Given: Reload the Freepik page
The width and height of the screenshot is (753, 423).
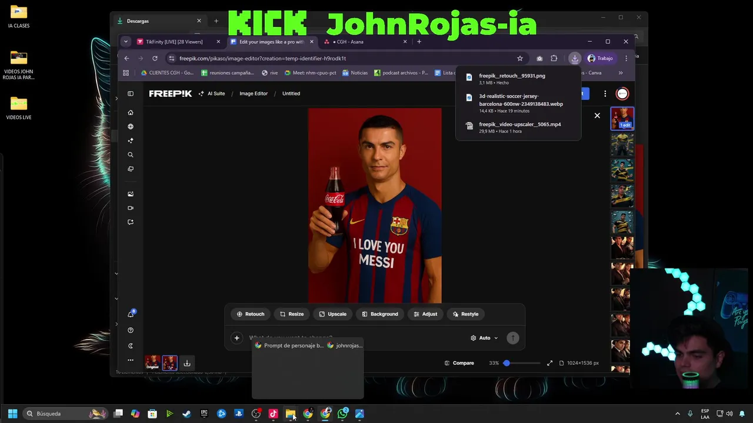Looking at the screenshot, I should (x=155, y=58).
